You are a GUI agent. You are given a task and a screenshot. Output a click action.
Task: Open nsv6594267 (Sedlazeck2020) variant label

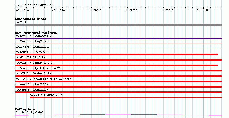tap(36, 36)
